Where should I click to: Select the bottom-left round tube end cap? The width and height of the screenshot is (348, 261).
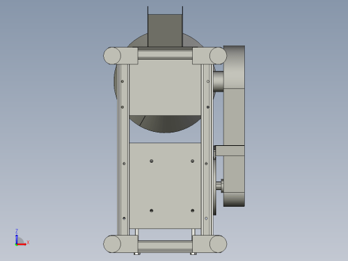point(112,244)
